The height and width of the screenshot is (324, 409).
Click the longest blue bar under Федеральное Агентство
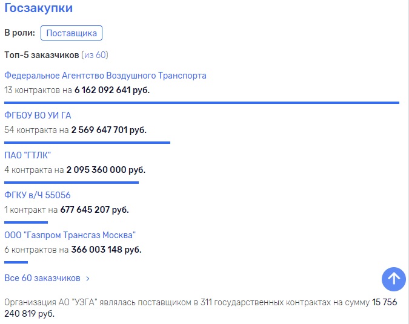click(201, 103)
